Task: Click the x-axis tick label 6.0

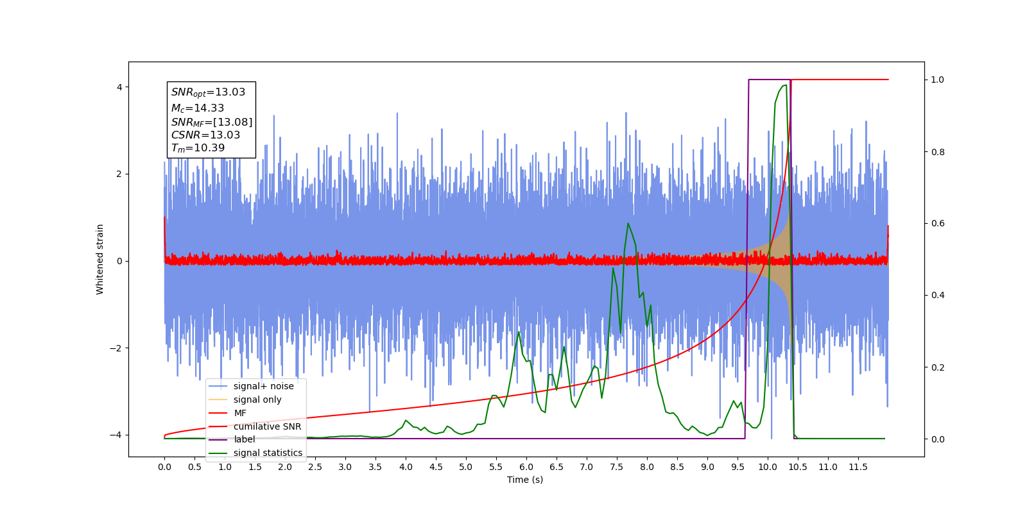Action: 526,467
